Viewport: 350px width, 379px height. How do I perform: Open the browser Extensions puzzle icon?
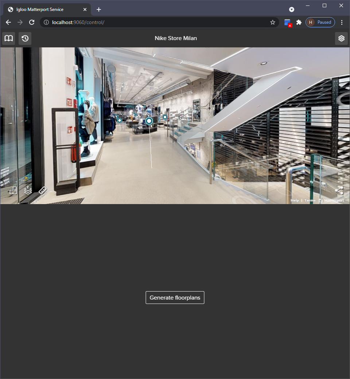[299, 22]
